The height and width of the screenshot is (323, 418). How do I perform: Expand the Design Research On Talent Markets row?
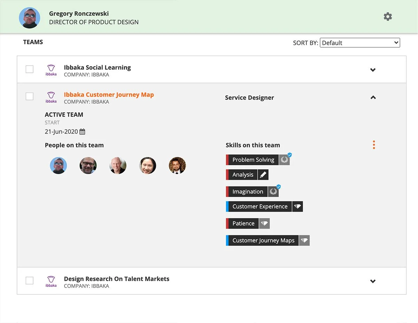(373, 281)
